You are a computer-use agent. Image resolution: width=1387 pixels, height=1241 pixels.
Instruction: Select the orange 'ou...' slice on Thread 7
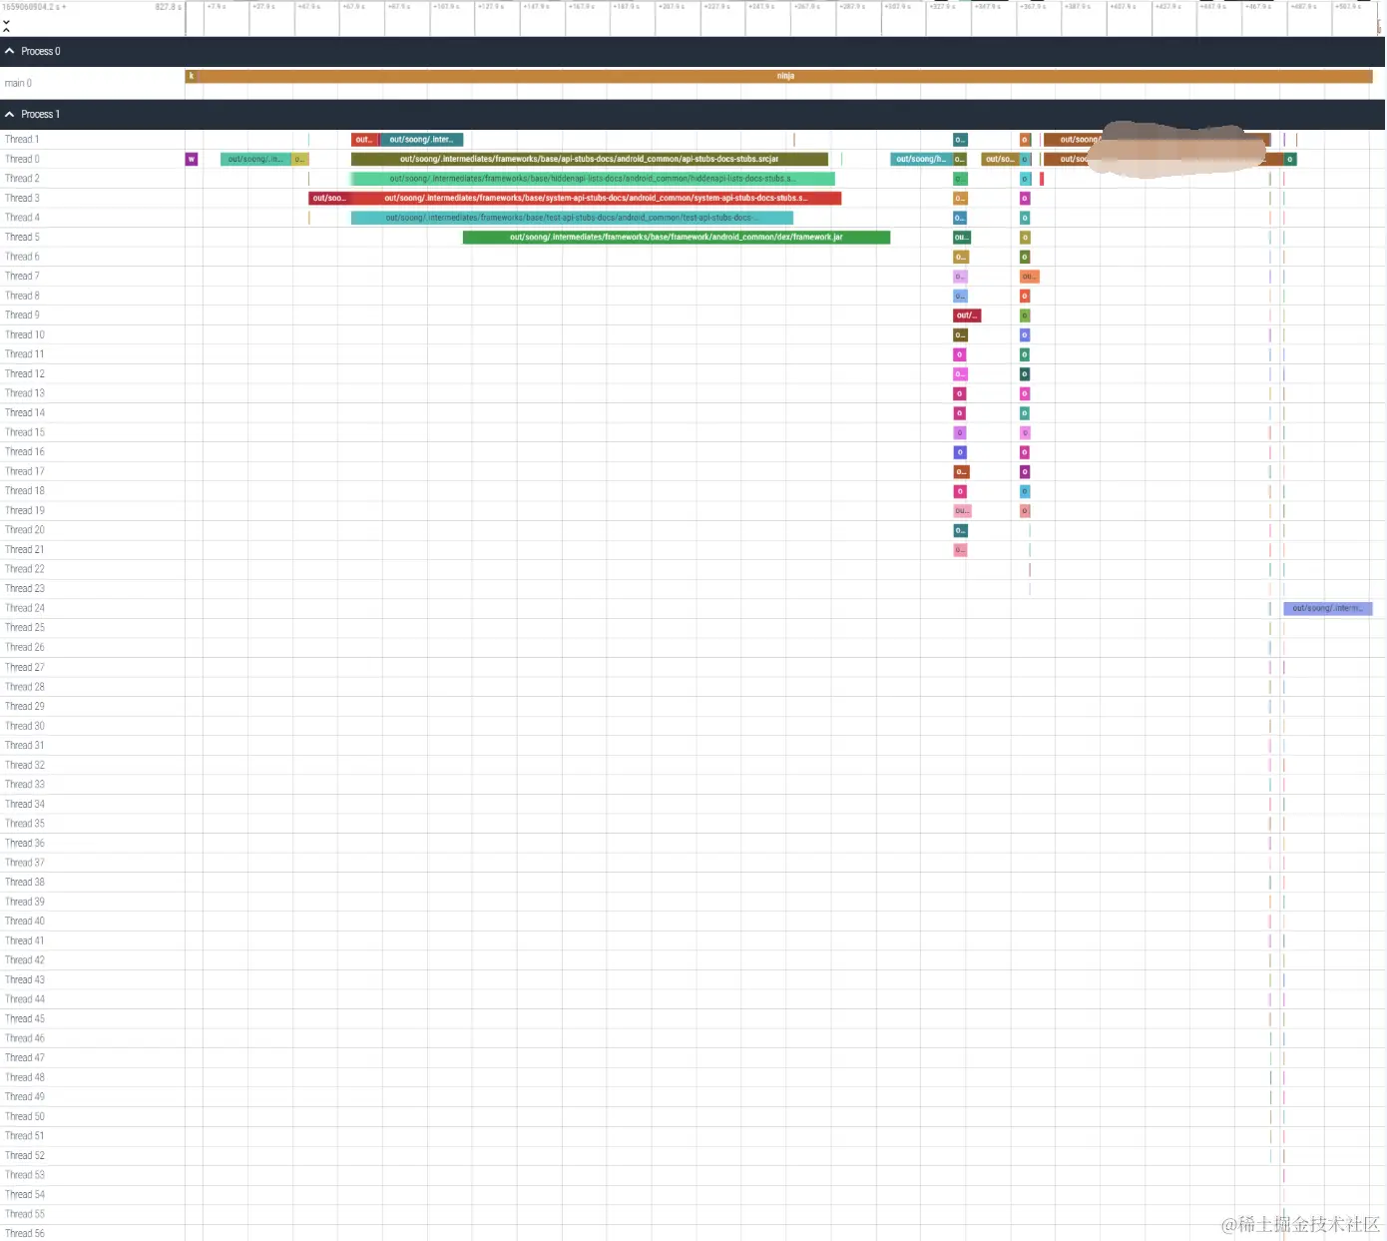point(1029,277)
